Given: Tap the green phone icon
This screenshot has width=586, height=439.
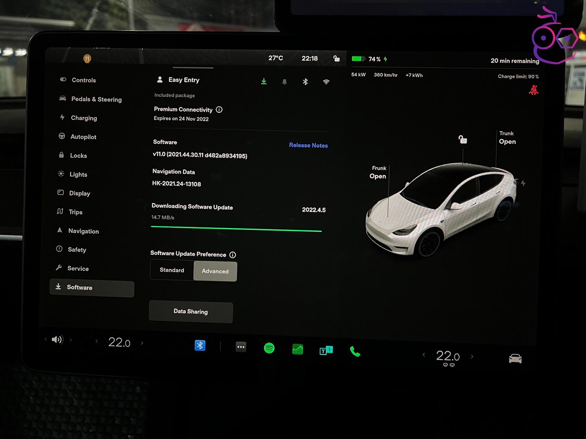Looking at the screenshot, I should pyautogui.click(x=355, y=352).
